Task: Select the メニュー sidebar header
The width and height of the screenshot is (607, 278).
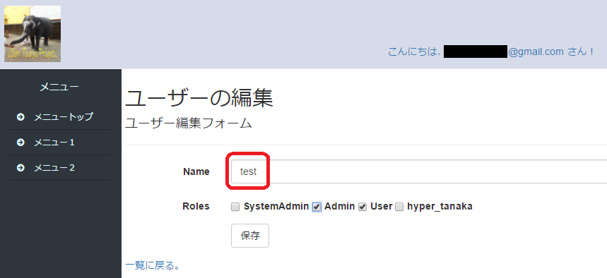Action: tap(59, 87)
